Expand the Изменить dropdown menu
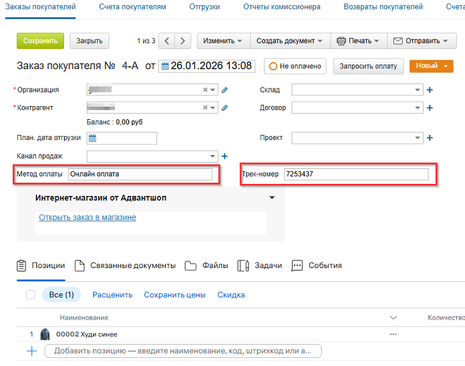This screenshot has width=465, height=366. coord(223,41)
